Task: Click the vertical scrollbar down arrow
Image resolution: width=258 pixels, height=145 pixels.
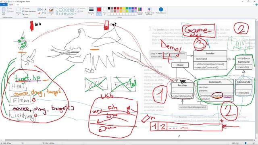Action: coord(256,138)
